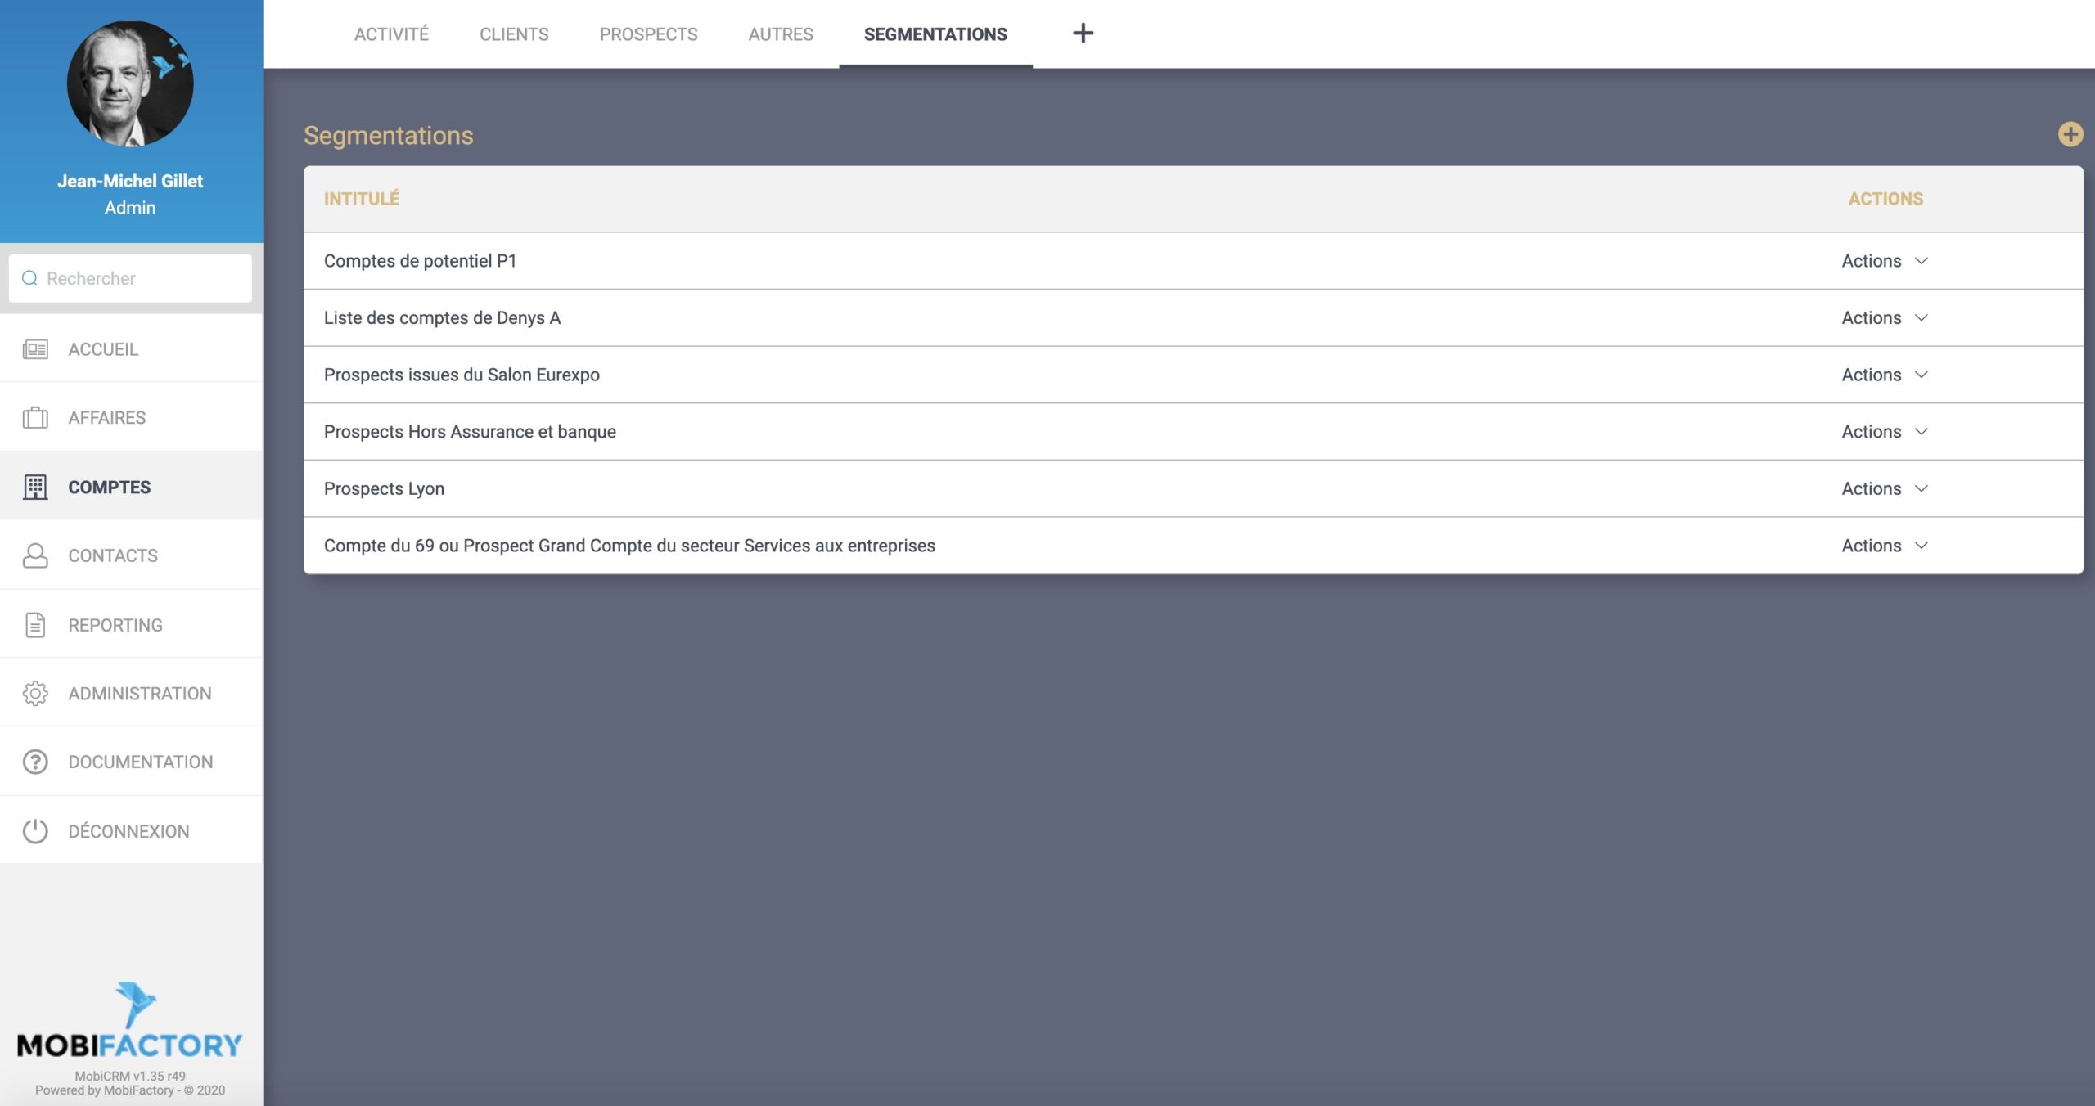
Task: Show Actions for Prospects Hors Assurance et banque
Action: (1884, 431)
